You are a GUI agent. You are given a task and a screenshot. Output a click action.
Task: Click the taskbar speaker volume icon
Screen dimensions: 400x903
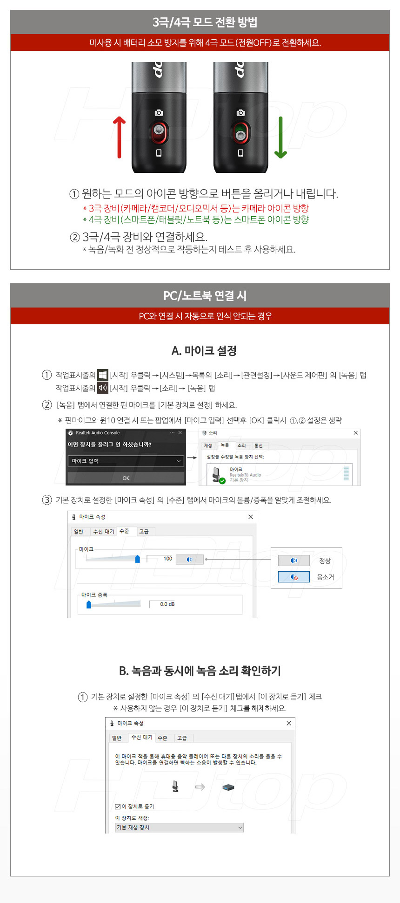(103, 388)
